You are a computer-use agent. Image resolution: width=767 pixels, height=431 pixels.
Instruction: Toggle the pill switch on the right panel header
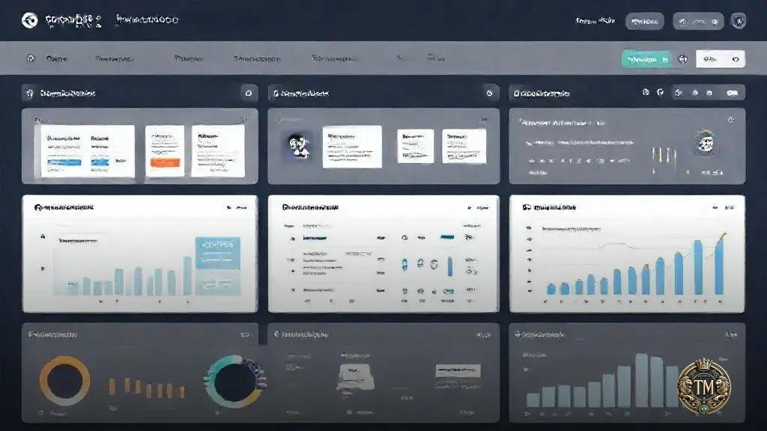click(732, 93)
